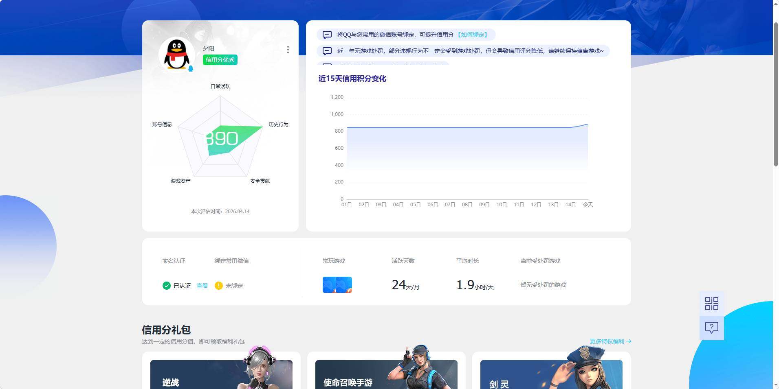Image resolution: width=779 pixels, height=389 pixels.
Task: Click 查看 link next to 已认证
Action: pyautogui.click(x=202, y=286)
